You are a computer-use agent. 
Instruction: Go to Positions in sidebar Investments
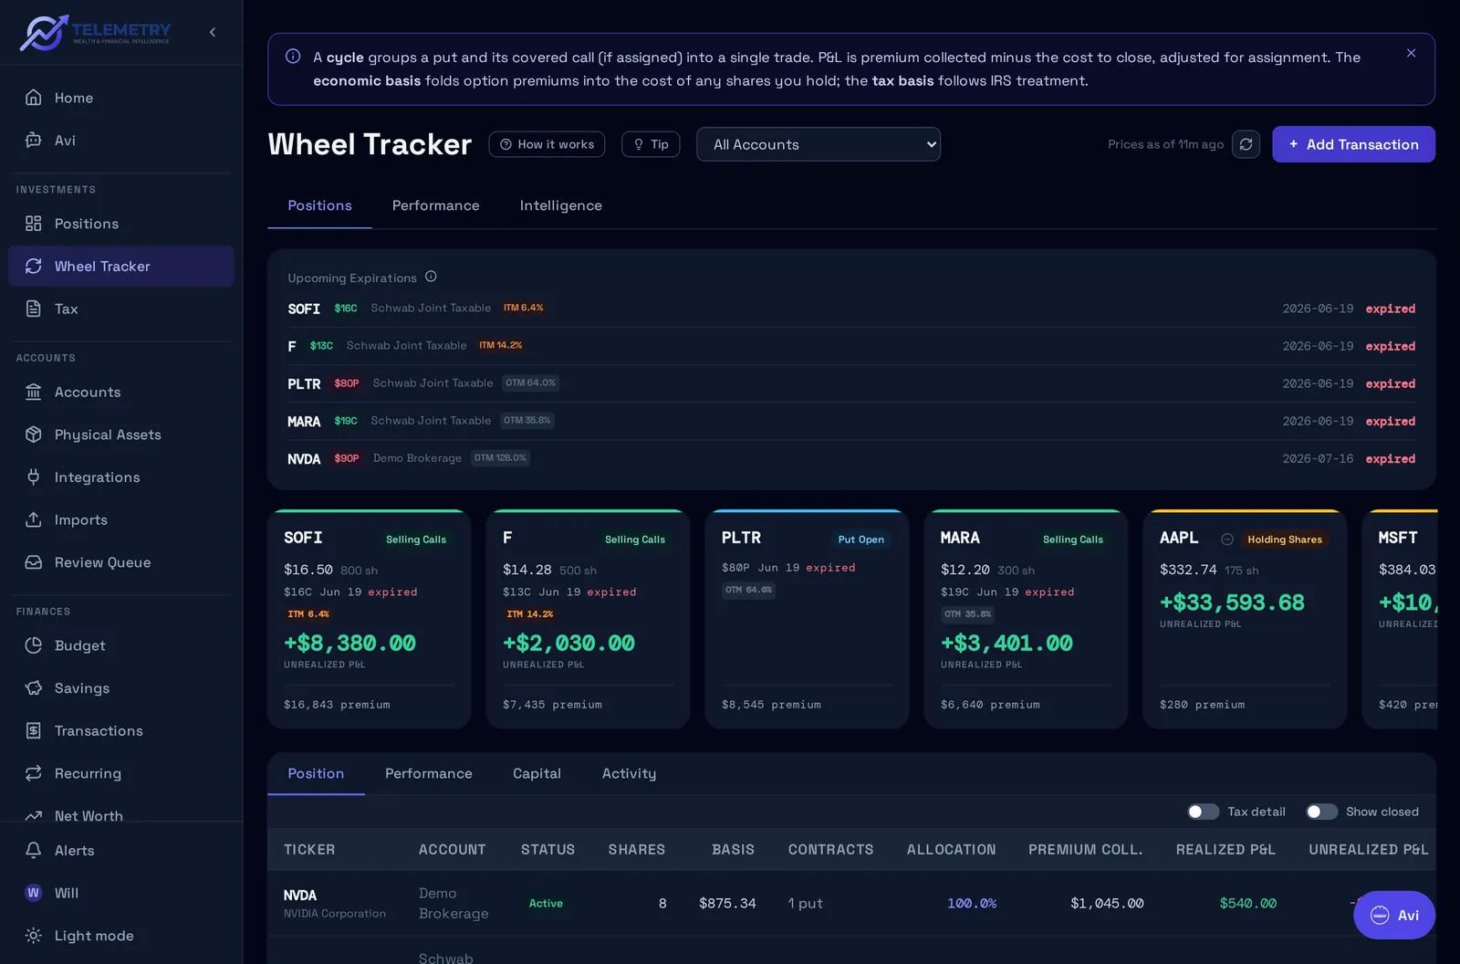pos(120,224)
